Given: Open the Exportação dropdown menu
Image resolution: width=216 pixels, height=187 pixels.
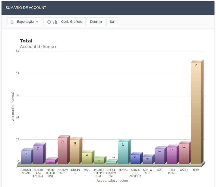Looking at the screenshot, I should coord(24,22).
